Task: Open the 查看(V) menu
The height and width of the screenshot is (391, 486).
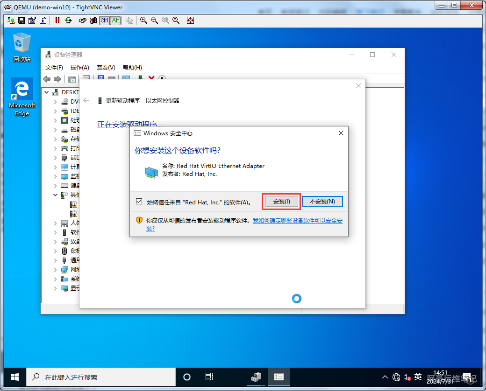Action: 106,68
